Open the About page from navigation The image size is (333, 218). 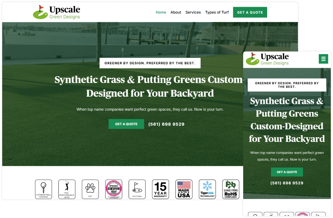pos(176,12)
